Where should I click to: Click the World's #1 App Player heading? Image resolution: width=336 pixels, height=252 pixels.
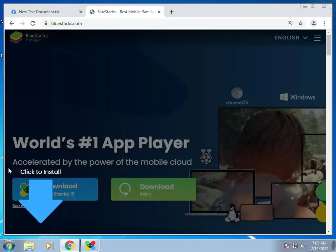tap(101, 143)
